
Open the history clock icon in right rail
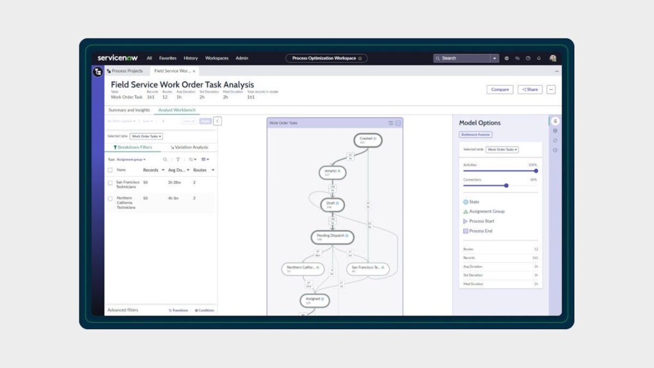[555, 149]
